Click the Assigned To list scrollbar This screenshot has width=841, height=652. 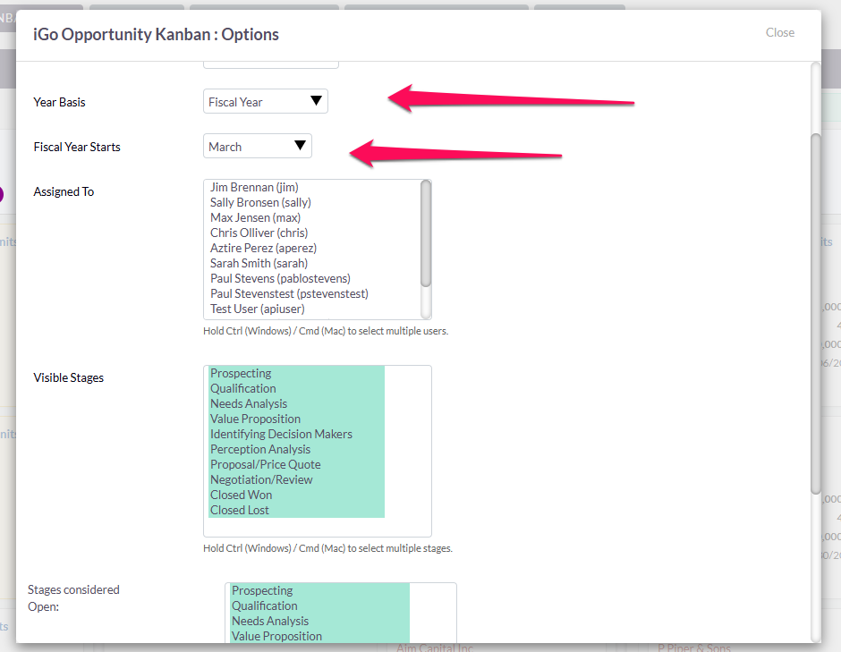tap(426, 233)
